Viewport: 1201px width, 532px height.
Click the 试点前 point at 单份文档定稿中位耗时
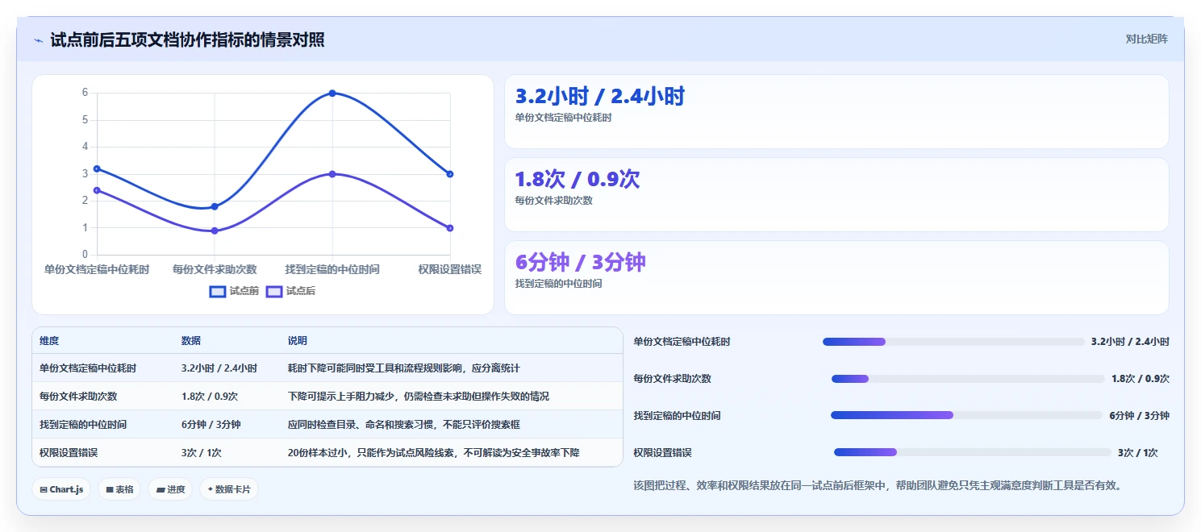(97, 168)
